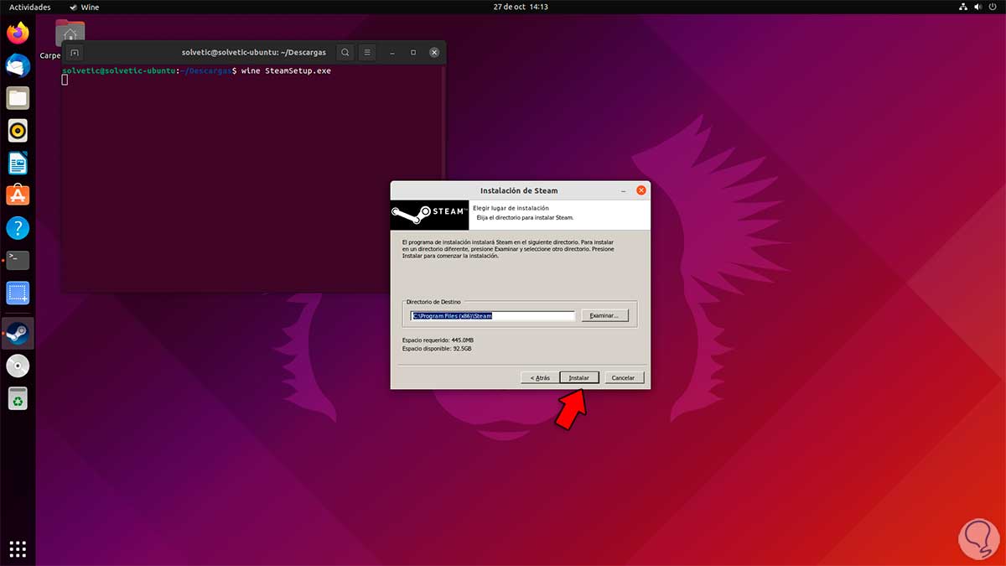Open the Help icon in dock

(x=18, y=227)
